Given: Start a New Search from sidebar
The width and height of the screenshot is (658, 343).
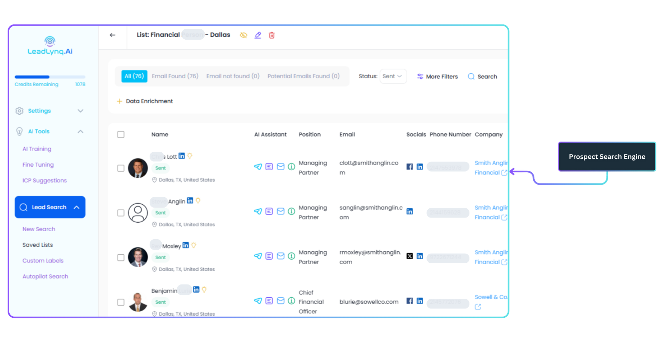Looking at the screenshot, I should pos(39,229).
